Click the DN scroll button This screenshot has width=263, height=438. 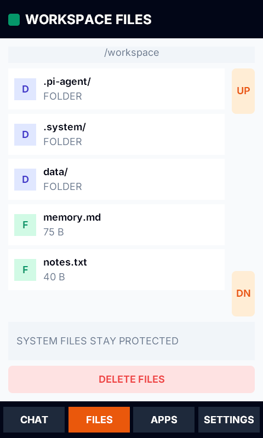pos(243,293)
